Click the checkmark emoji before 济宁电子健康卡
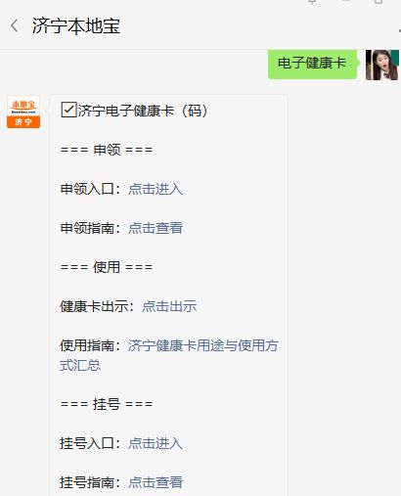 tap(68, 110)
